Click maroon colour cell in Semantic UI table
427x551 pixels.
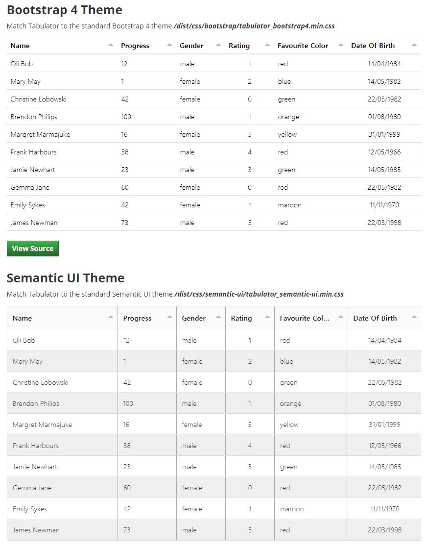(x=292, y=509)
